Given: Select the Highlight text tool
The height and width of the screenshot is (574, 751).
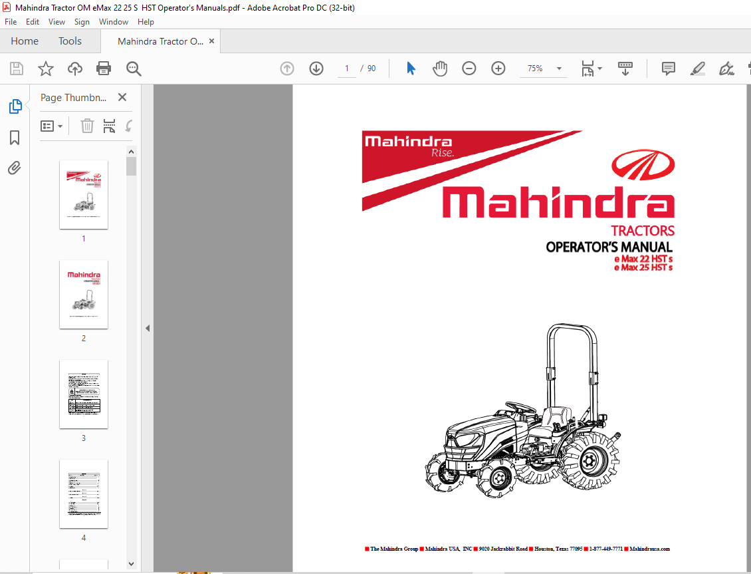Looking at the screenshot, I should (697, 69).
